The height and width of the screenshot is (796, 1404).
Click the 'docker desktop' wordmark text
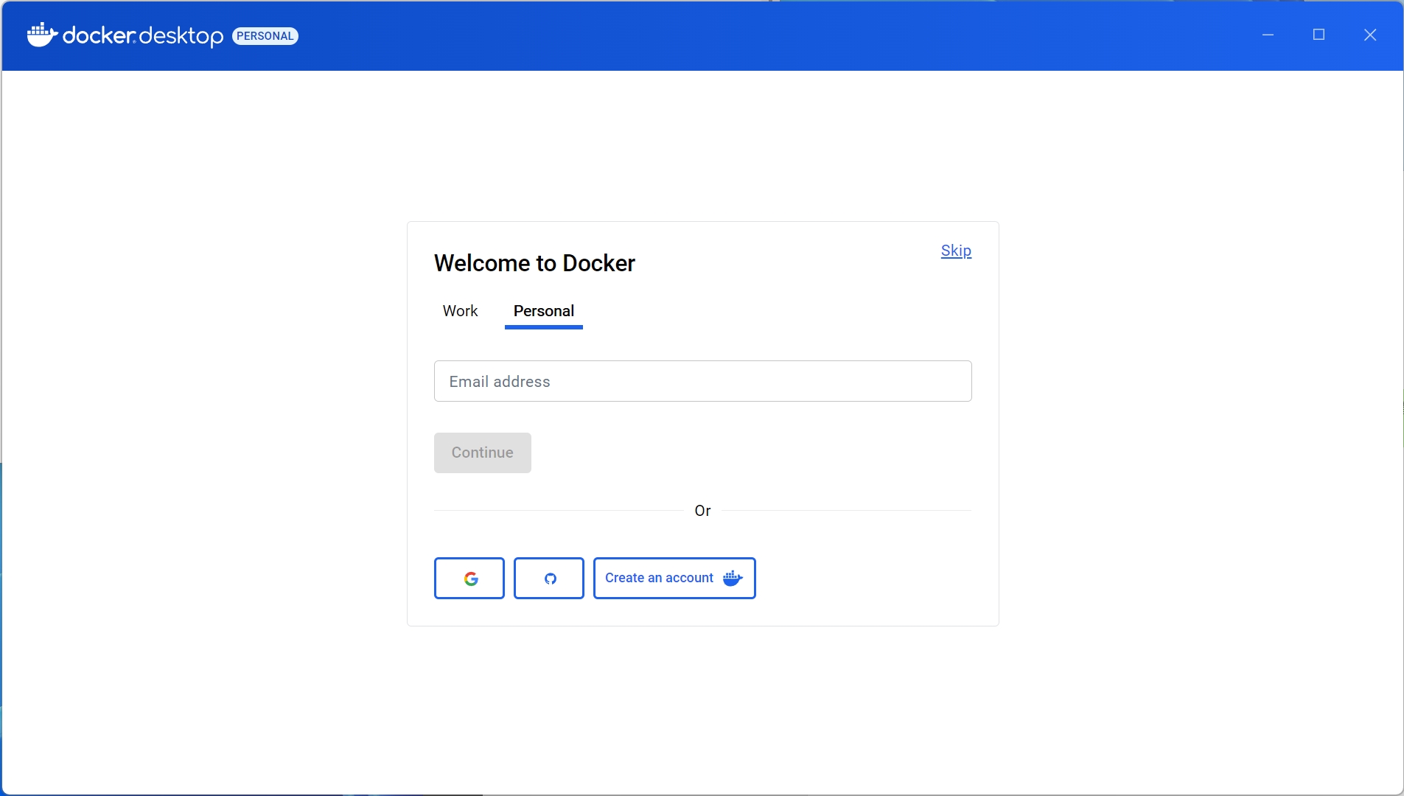click(143, 35)
